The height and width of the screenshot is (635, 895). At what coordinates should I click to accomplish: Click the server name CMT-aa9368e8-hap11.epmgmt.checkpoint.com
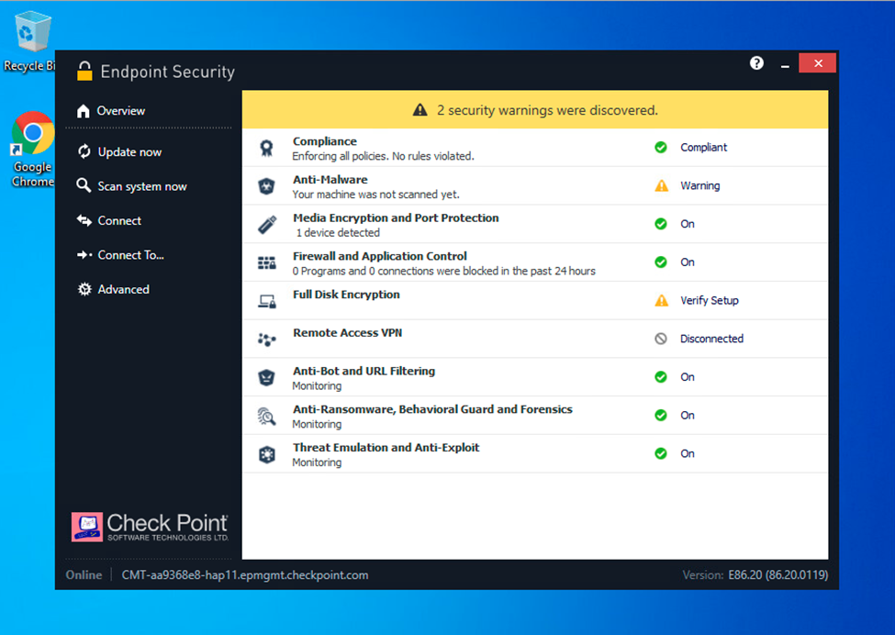click(245, 575)
